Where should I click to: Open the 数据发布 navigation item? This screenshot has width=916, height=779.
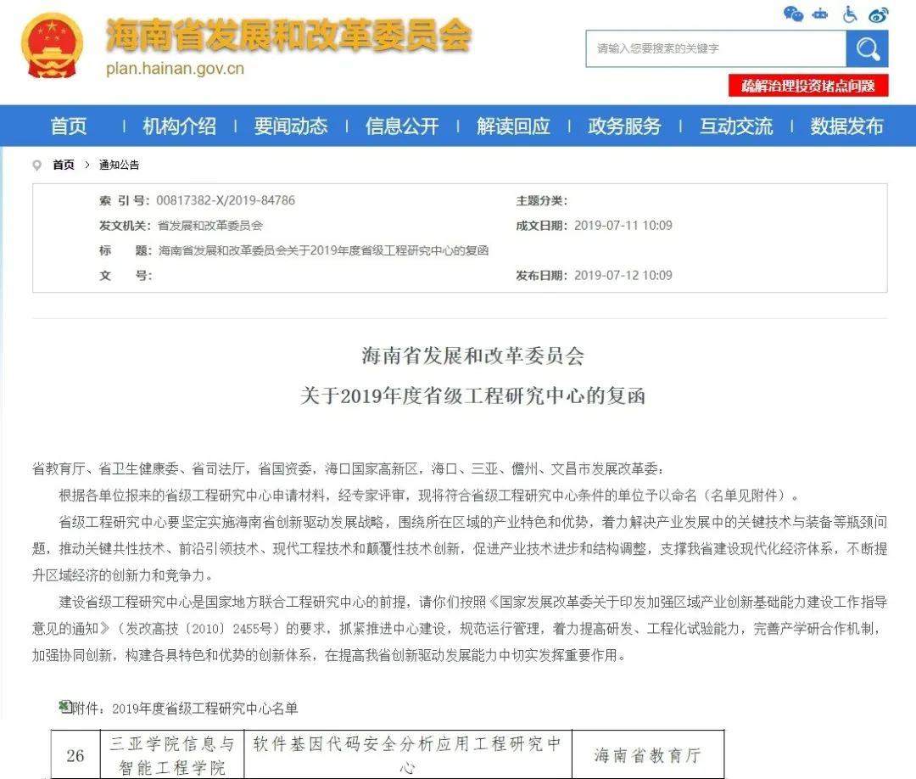pyautogui.click(x=846, y=126)
